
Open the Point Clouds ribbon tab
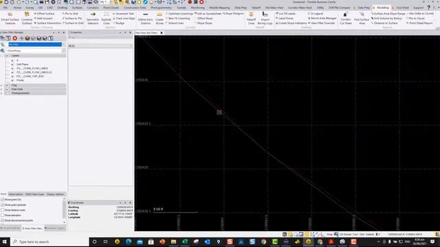tap(111, 8)
